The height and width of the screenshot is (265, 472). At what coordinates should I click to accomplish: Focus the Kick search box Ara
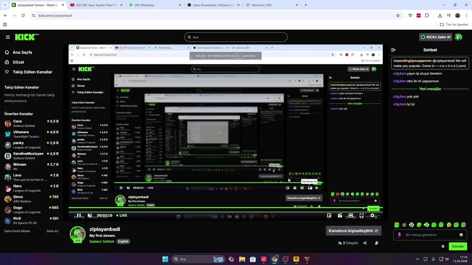tap(236, 37)
